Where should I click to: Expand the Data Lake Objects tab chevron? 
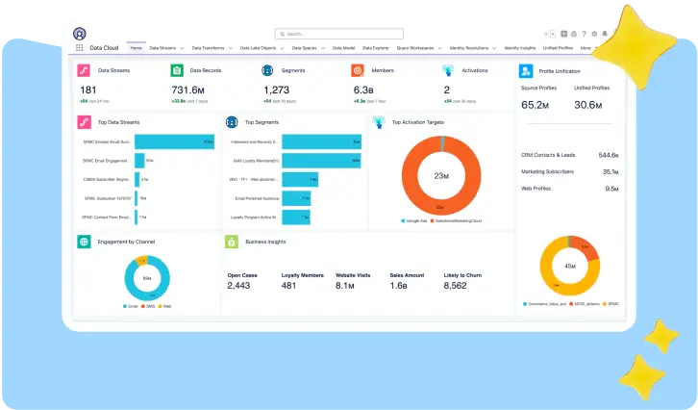pos(283,48)
